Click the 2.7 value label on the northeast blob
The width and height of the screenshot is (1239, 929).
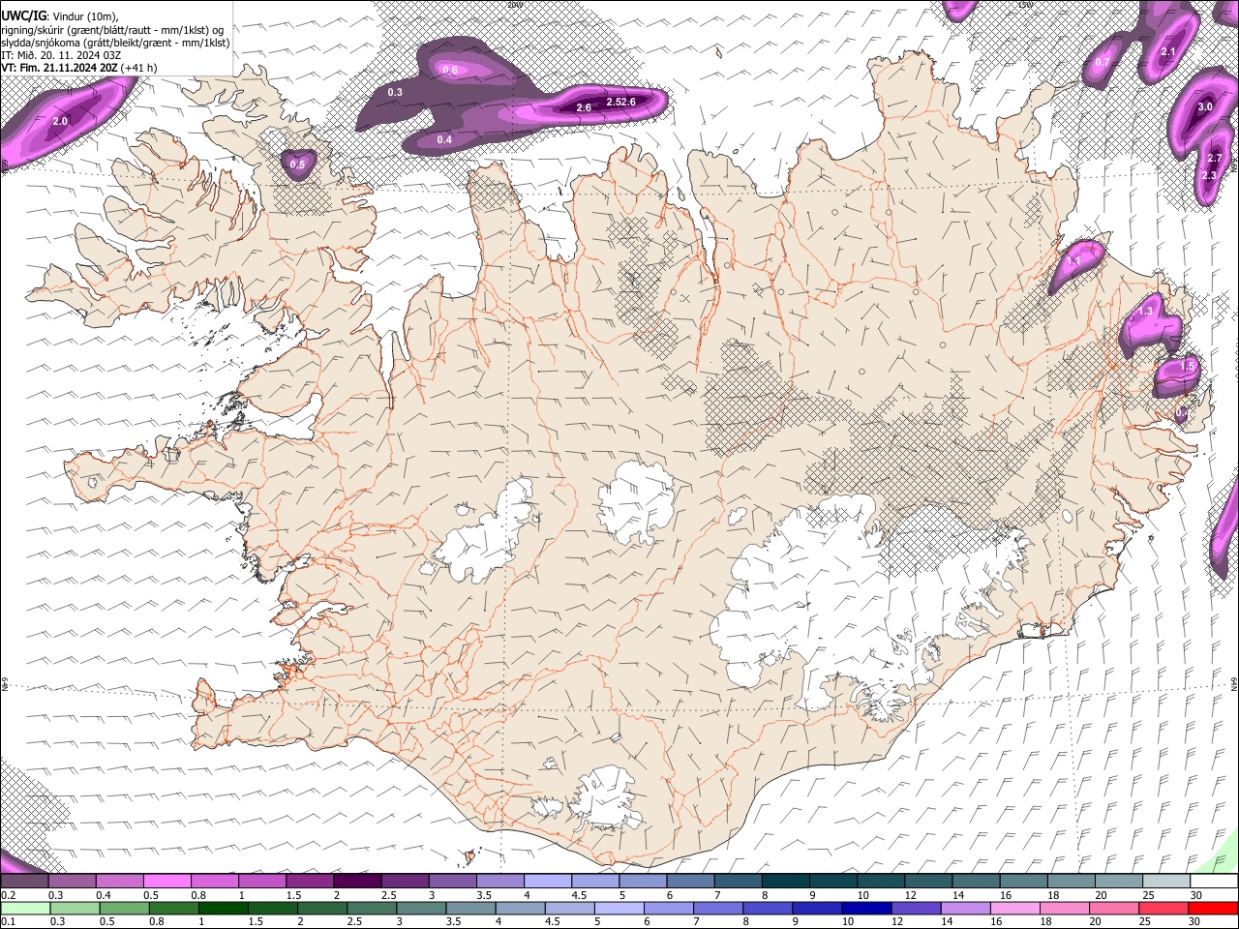pyautogui.click(x=1215, y=158)
